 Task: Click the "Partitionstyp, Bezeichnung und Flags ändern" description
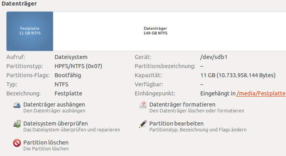pyautogui.click(x=198, y=130)
